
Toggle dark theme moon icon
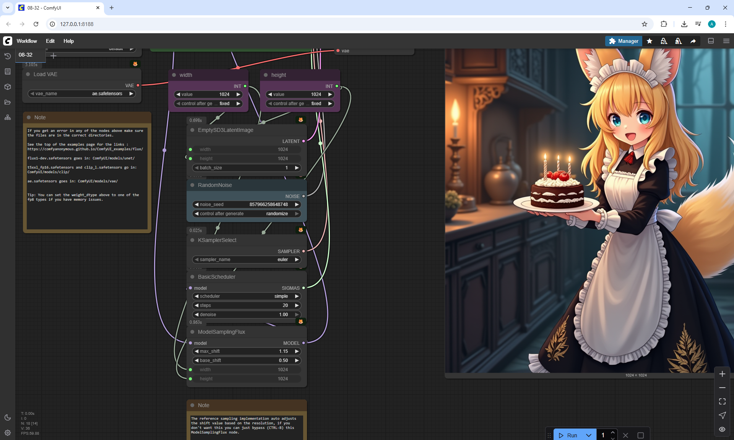coord(7,417)
